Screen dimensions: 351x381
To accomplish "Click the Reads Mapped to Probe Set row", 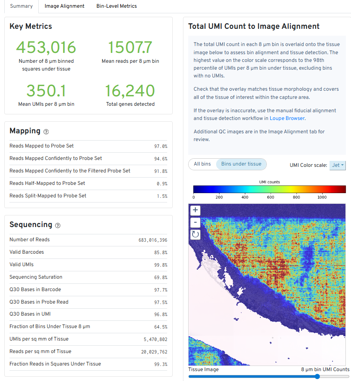I will [86, 146].
